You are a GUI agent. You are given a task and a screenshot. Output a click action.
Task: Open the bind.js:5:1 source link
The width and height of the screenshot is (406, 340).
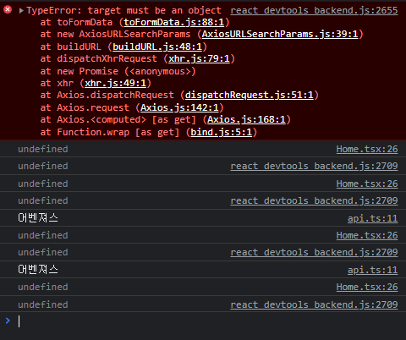click(x=222, y=132)
